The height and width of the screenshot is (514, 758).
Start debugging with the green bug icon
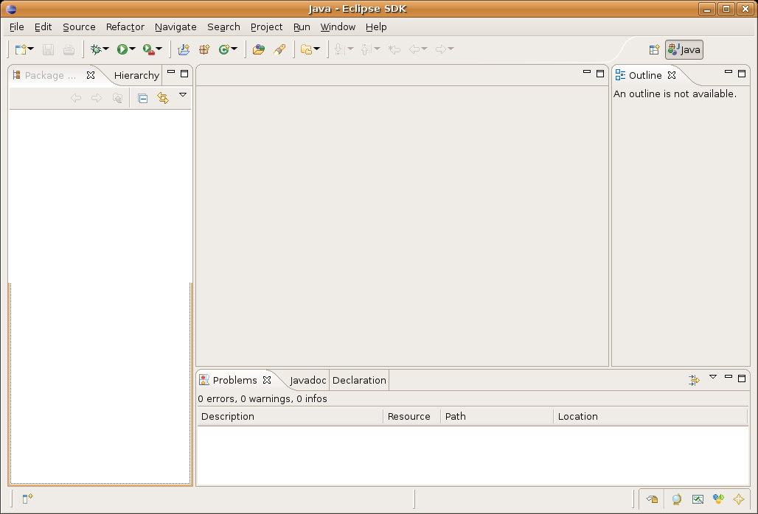96,49
